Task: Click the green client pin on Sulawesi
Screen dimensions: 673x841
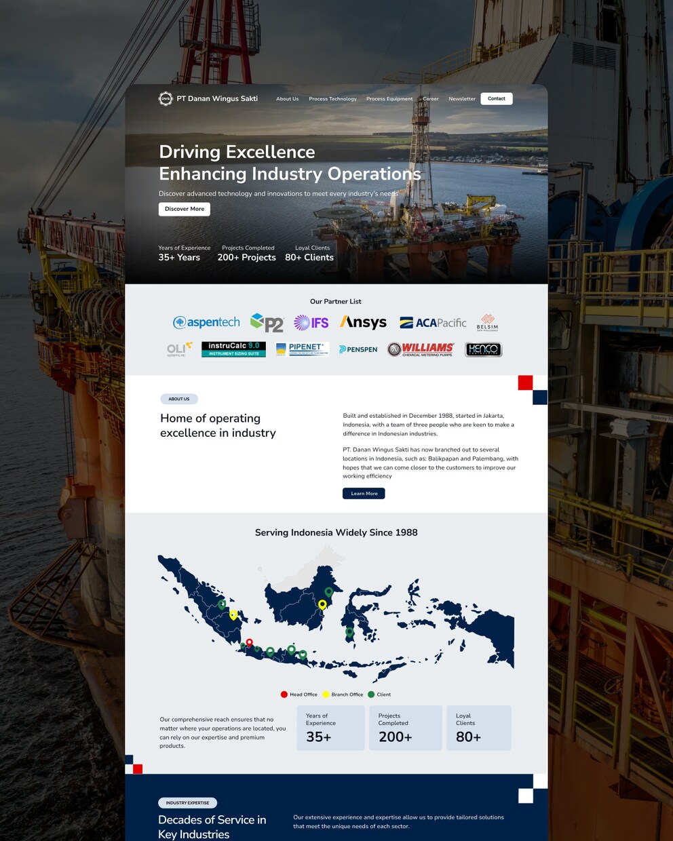Action: tap(349, 633)
